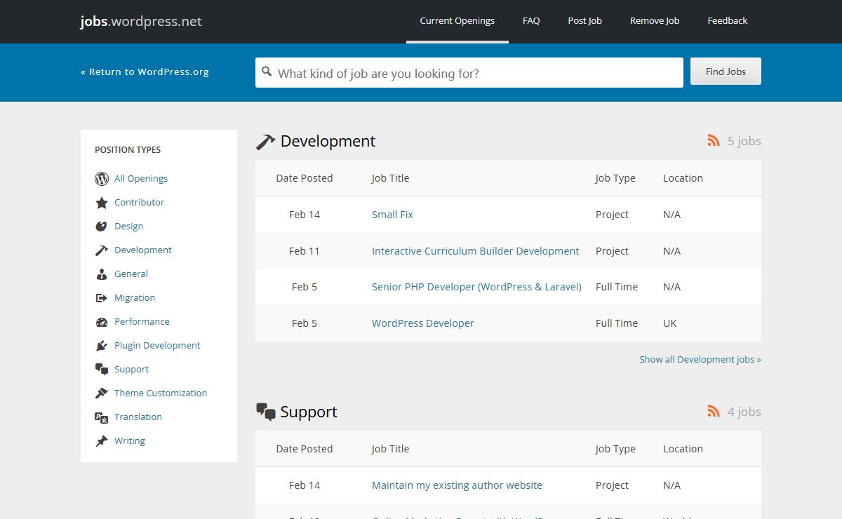
Task: Click the WordPress logo icon beside All Openings
Action: (102, 179)
